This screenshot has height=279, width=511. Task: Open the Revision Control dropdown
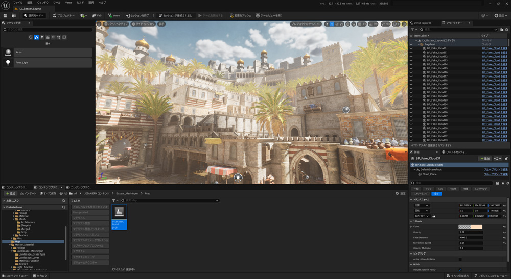point(491,276)
